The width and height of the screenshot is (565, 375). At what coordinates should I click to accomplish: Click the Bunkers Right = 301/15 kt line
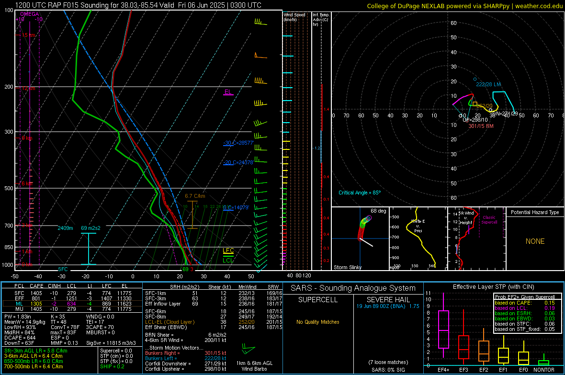186,353
